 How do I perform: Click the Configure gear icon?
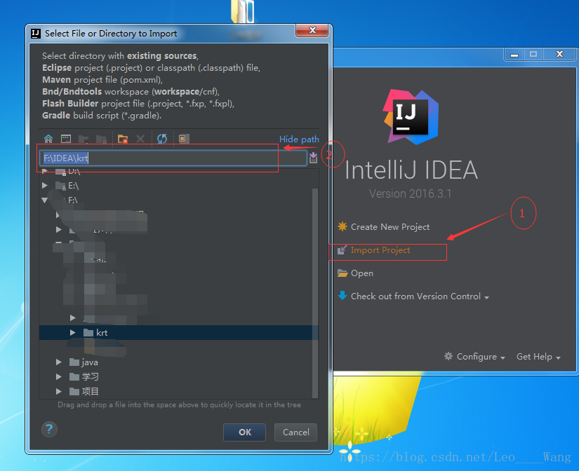click(448, 356)
